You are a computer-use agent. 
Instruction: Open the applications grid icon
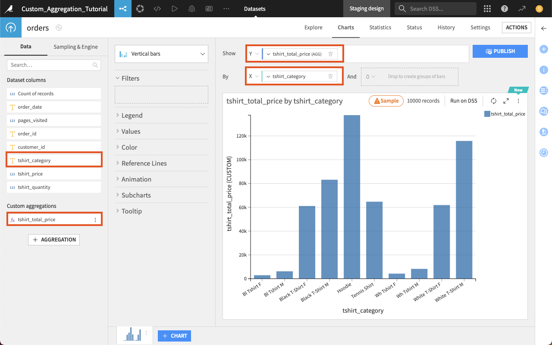click(x=487, y=9)
